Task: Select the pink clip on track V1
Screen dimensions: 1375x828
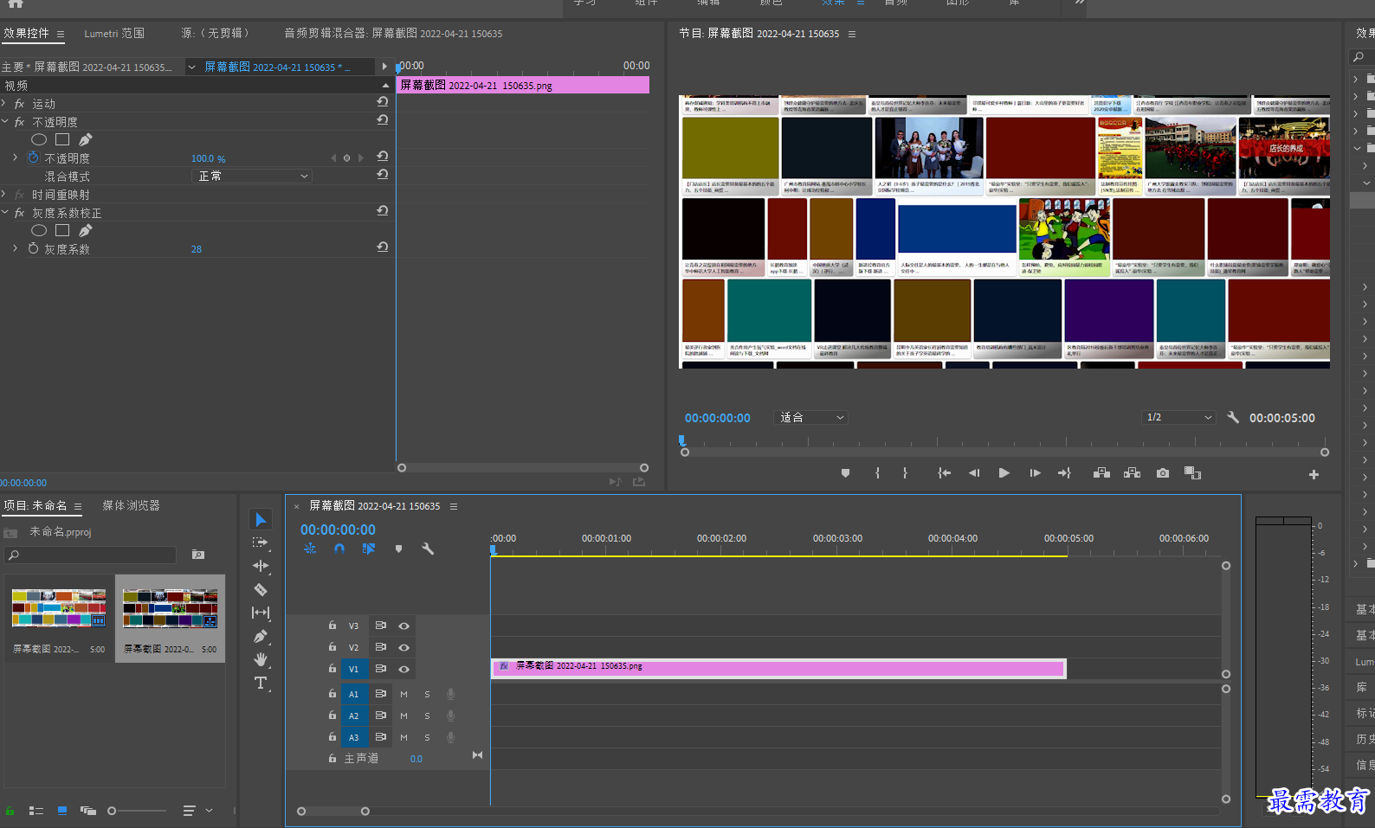Action: click(778, 668)
